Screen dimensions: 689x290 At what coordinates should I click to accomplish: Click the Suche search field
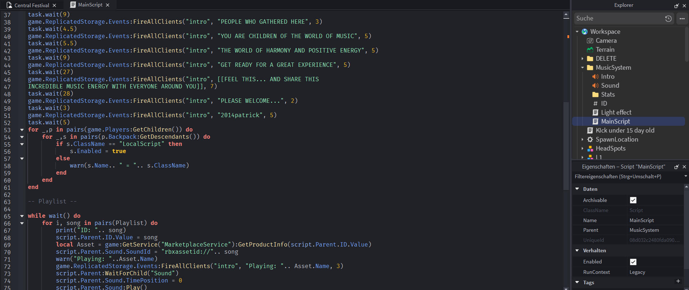[x=618, y=18]
